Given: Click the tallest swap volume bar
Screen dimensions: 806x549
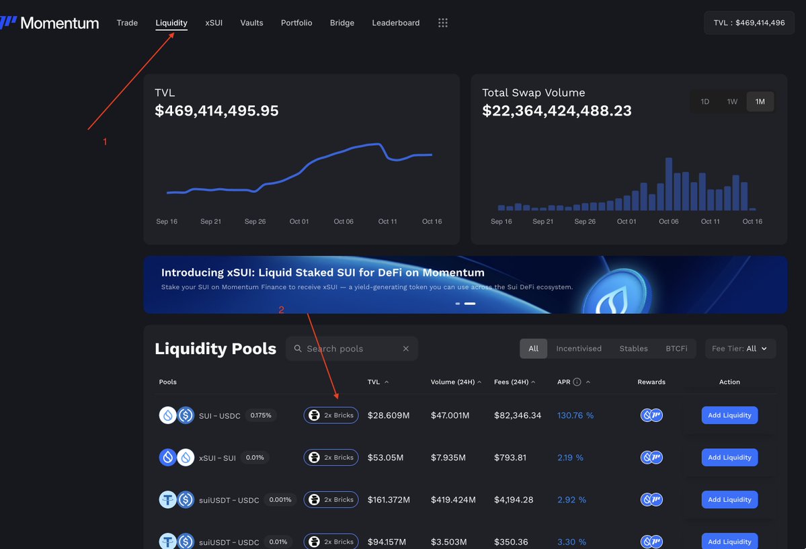Looking at the screenshot, I should [x=669, y=184].
